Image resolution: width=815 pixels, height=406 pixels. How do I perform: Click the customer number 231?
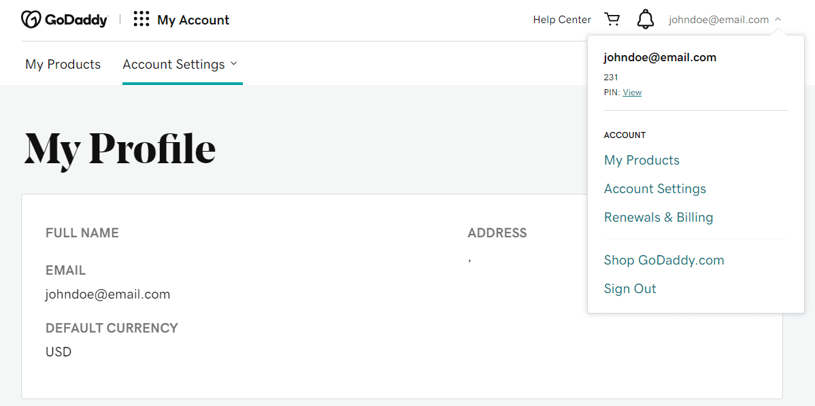(610, 77)
